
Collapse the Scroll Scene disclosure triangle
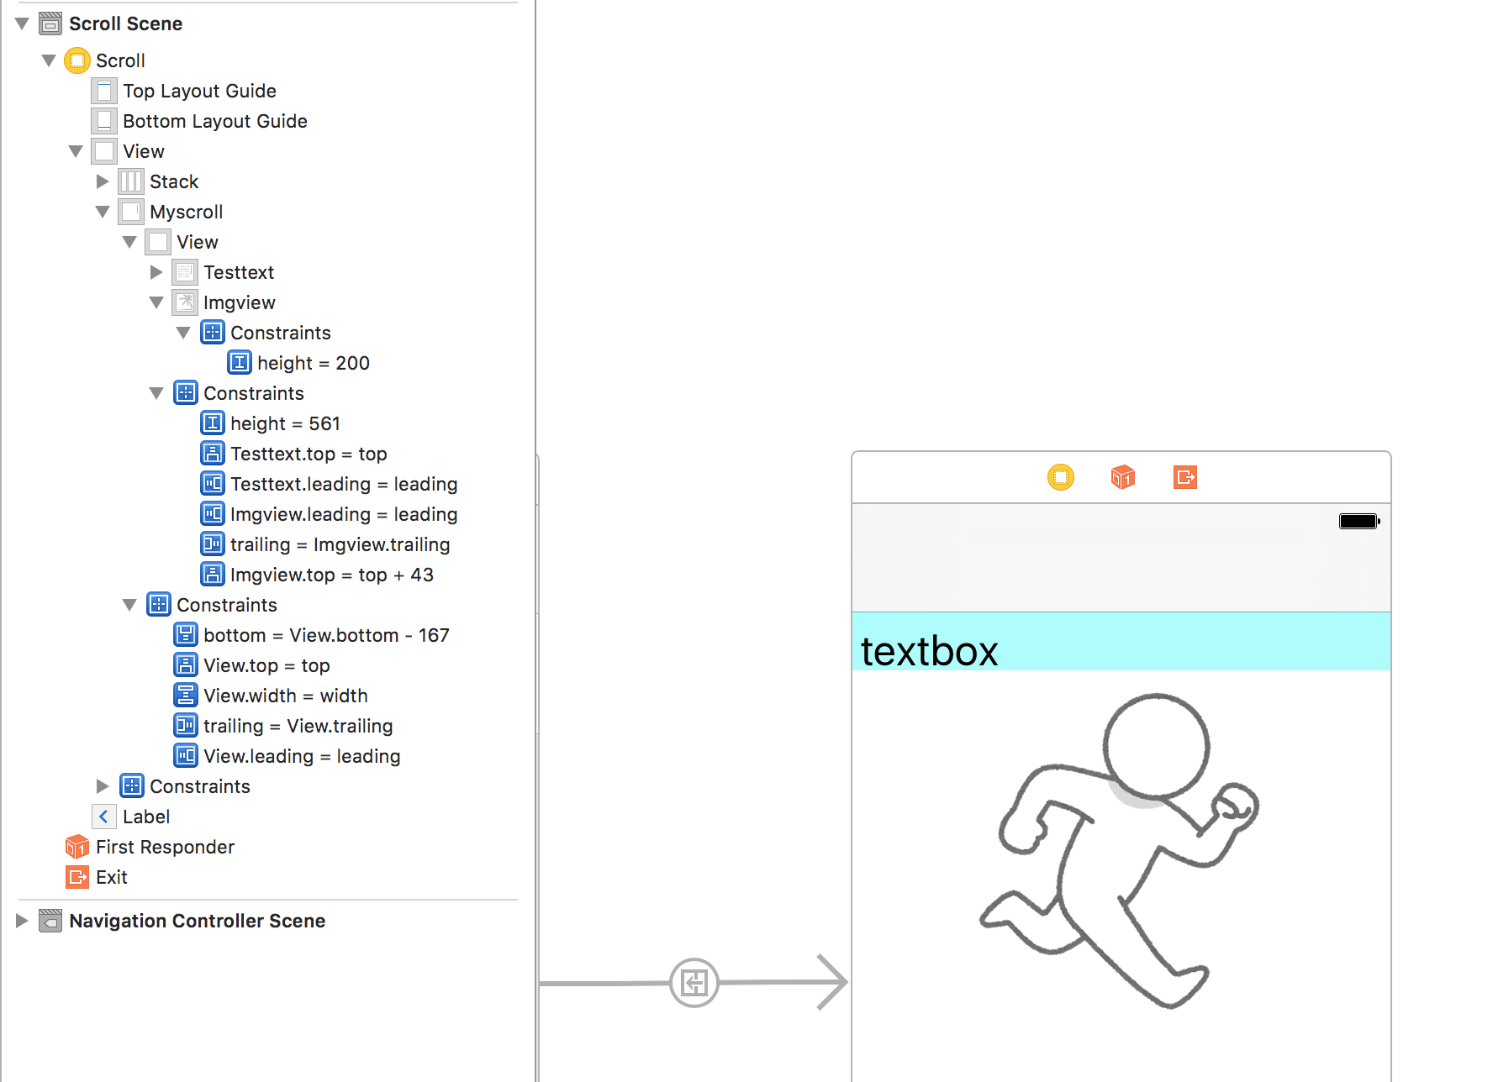(21, 24)
